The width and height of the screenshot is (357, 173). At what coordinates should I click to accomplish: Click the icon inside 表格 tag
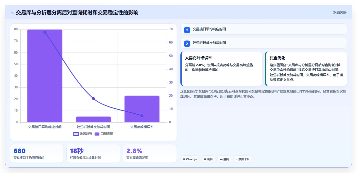[x=205, y=159]
